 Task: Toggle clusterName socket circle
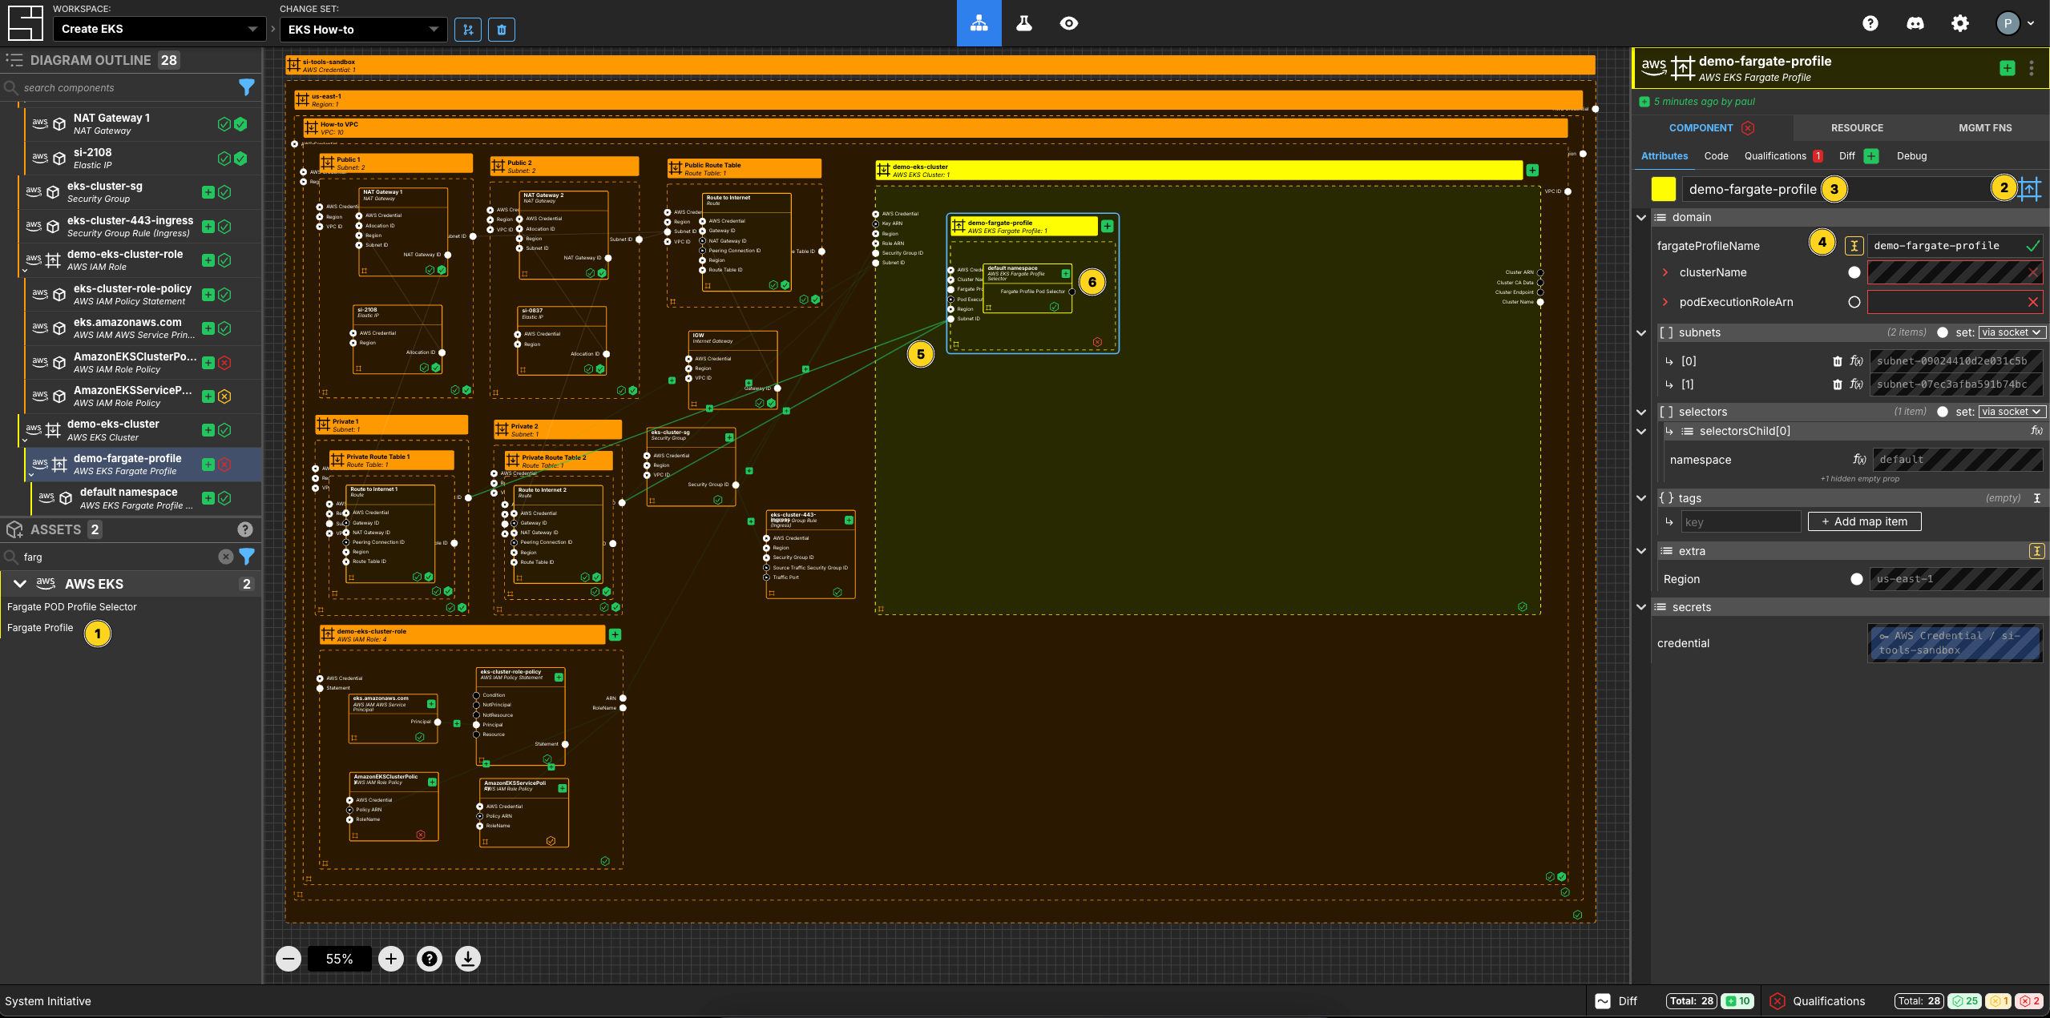tap(1854, 272)
